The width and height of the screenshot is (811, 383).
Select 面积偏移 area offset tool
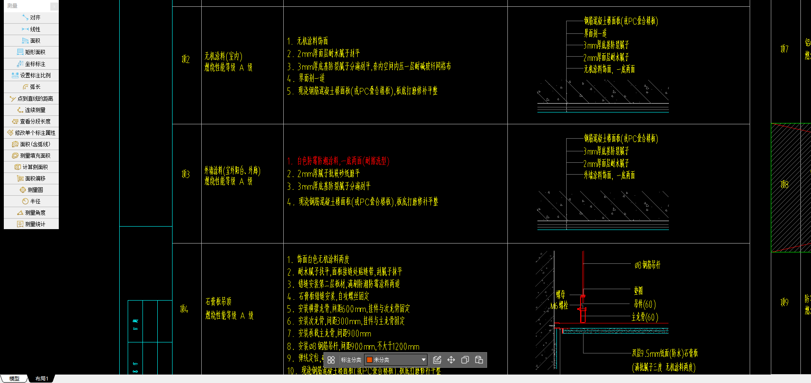[x=31, y=178]
